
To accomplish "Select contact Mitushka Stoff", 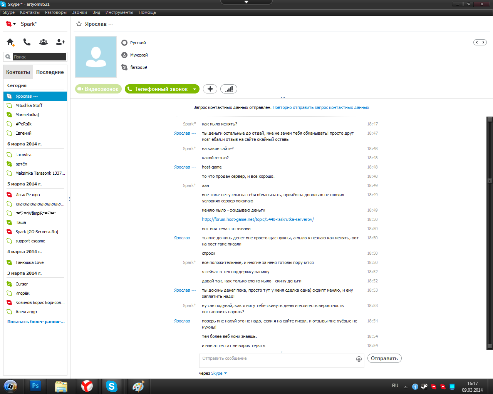I will [35, 105].
